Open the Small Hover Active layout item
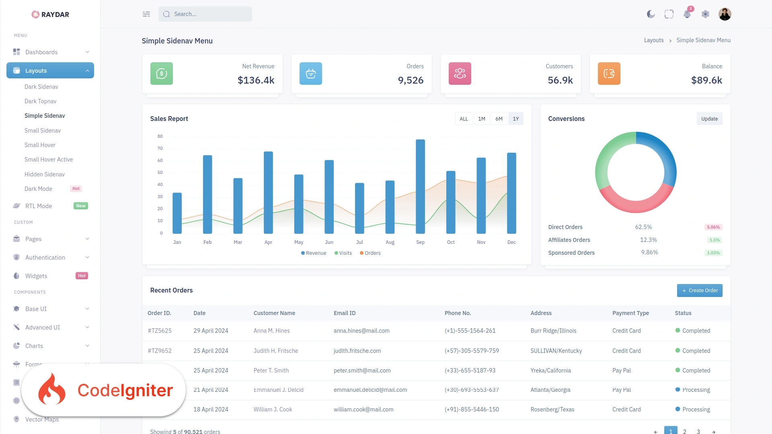Image resolution: width=772 pixels, height=434 pixels. 49,160
